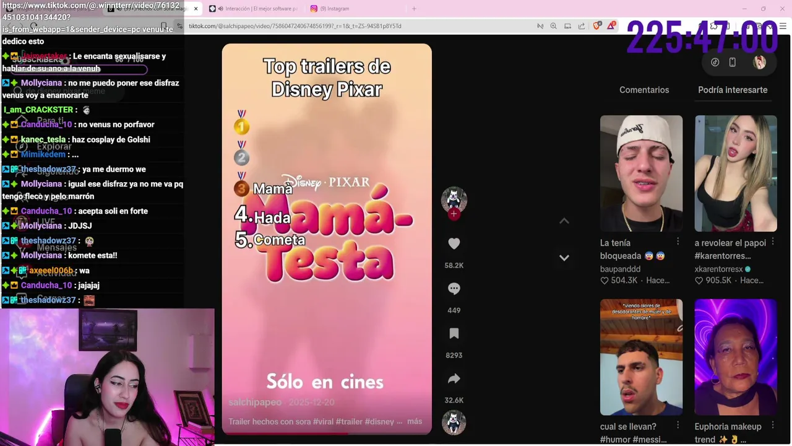
Task: Open xkarentorresx profile link
Action: (x=718, y=269)
